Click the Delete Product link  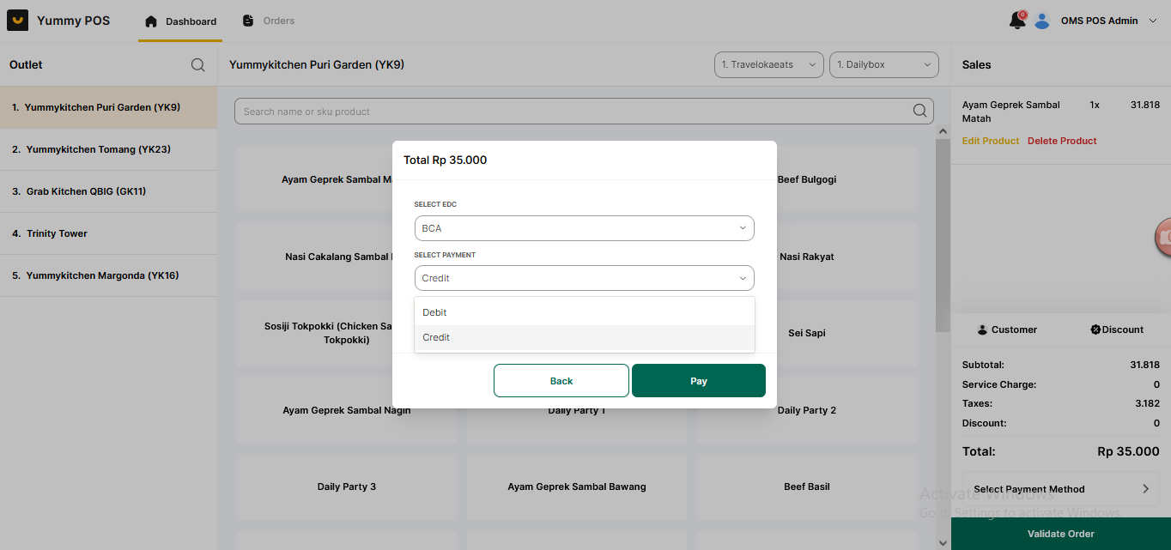[1062, 141]
